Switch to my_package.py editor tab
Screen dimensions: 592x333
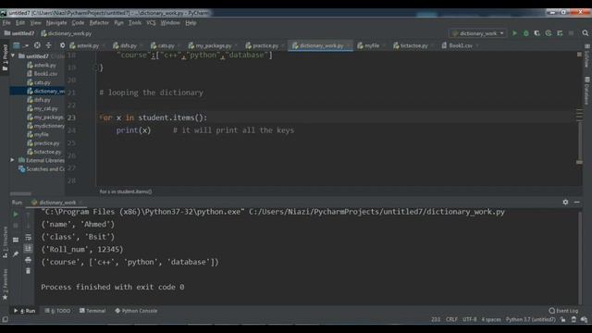pyautogui.click(x=213, y=45)
